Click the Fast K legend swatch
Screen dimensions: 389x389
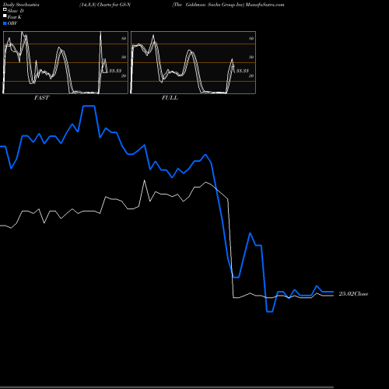coord(5,16)
